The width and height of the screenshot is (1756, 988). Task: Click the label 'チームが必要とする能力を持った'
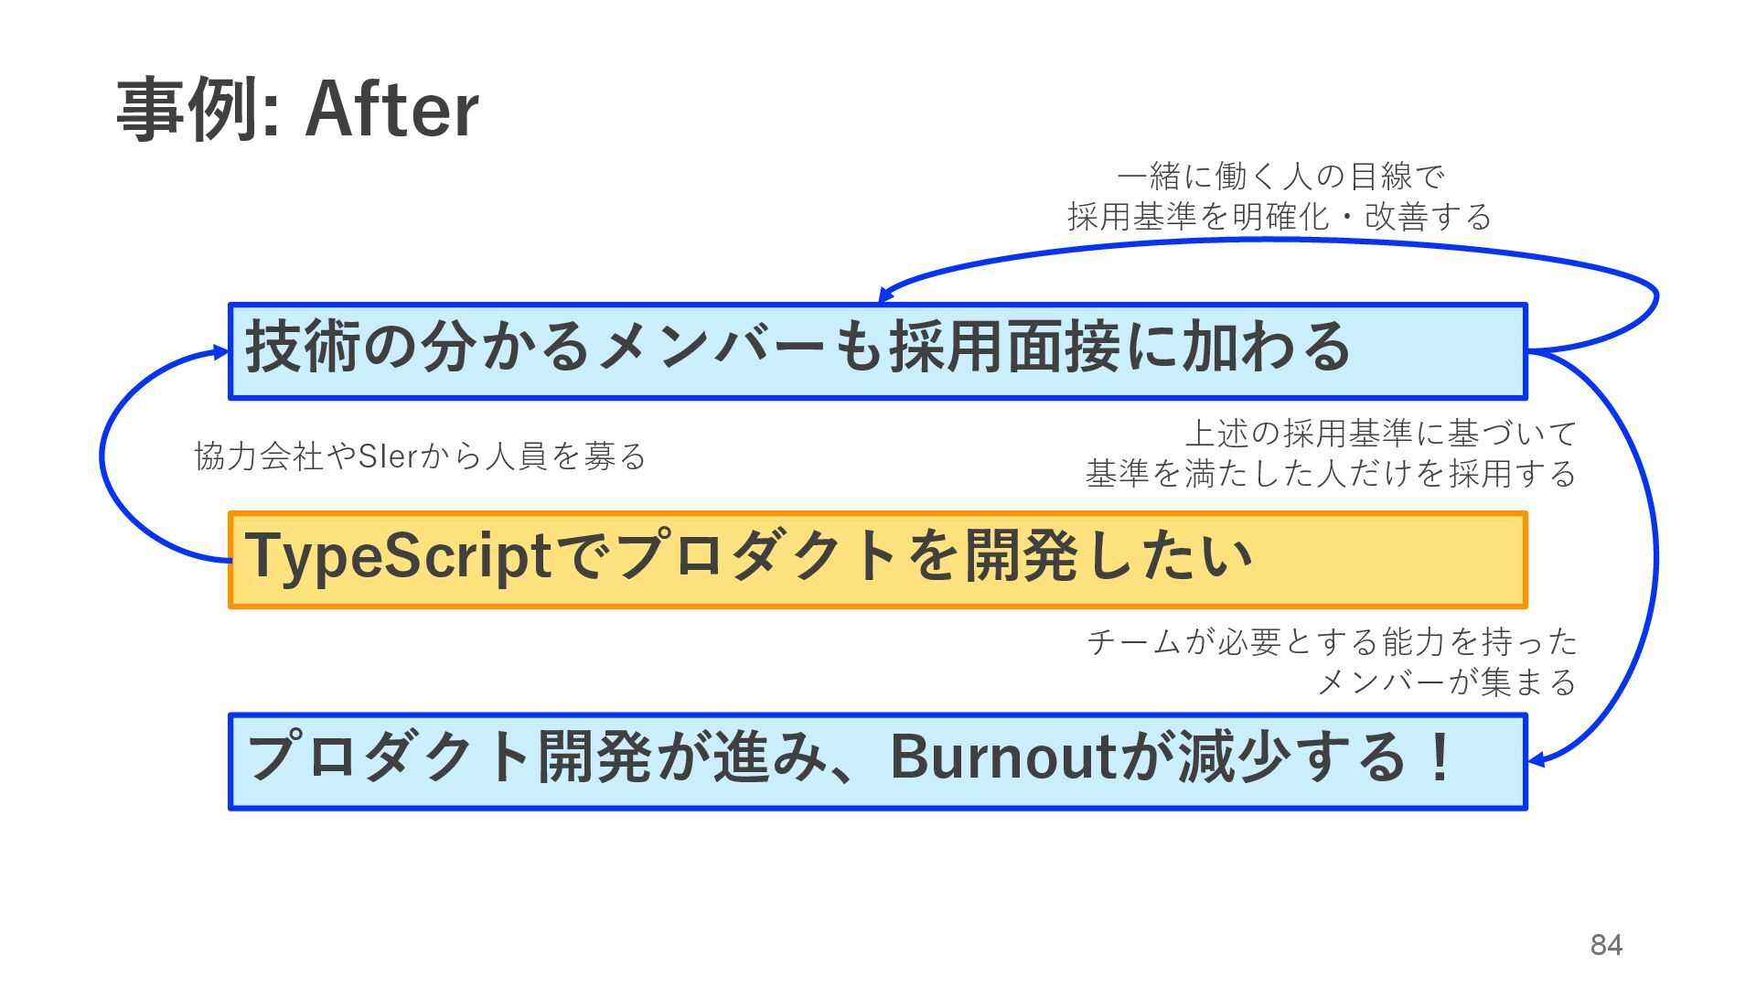tap(1332, 641)
